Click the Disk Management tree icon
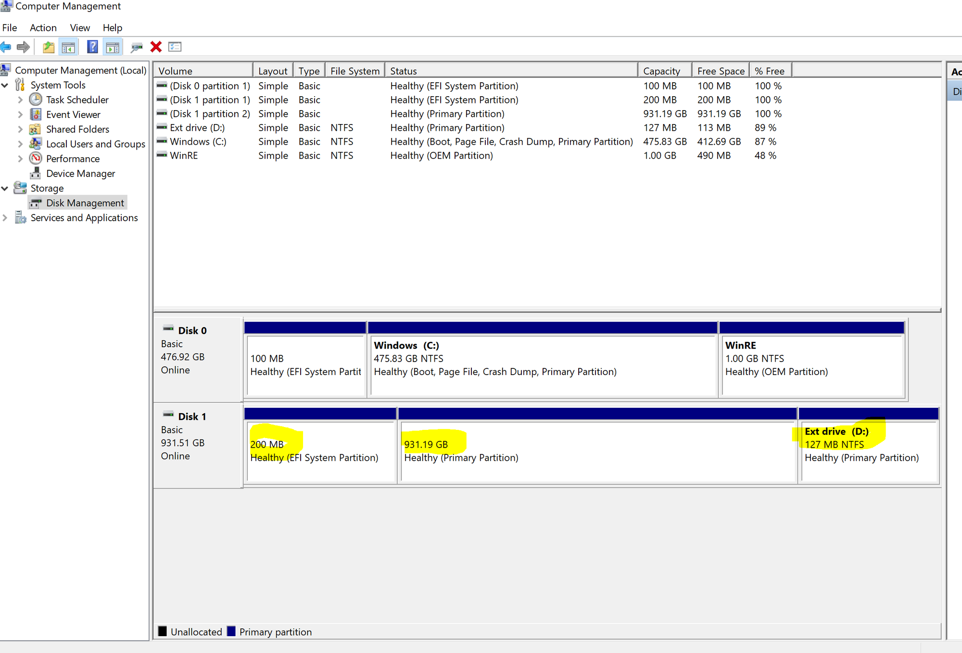 (x=36, y=203)
